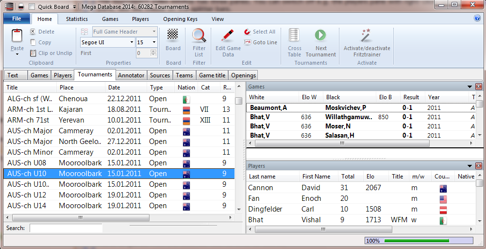
Task: Open the Games pane menu arrow
Action: point(470,87)
